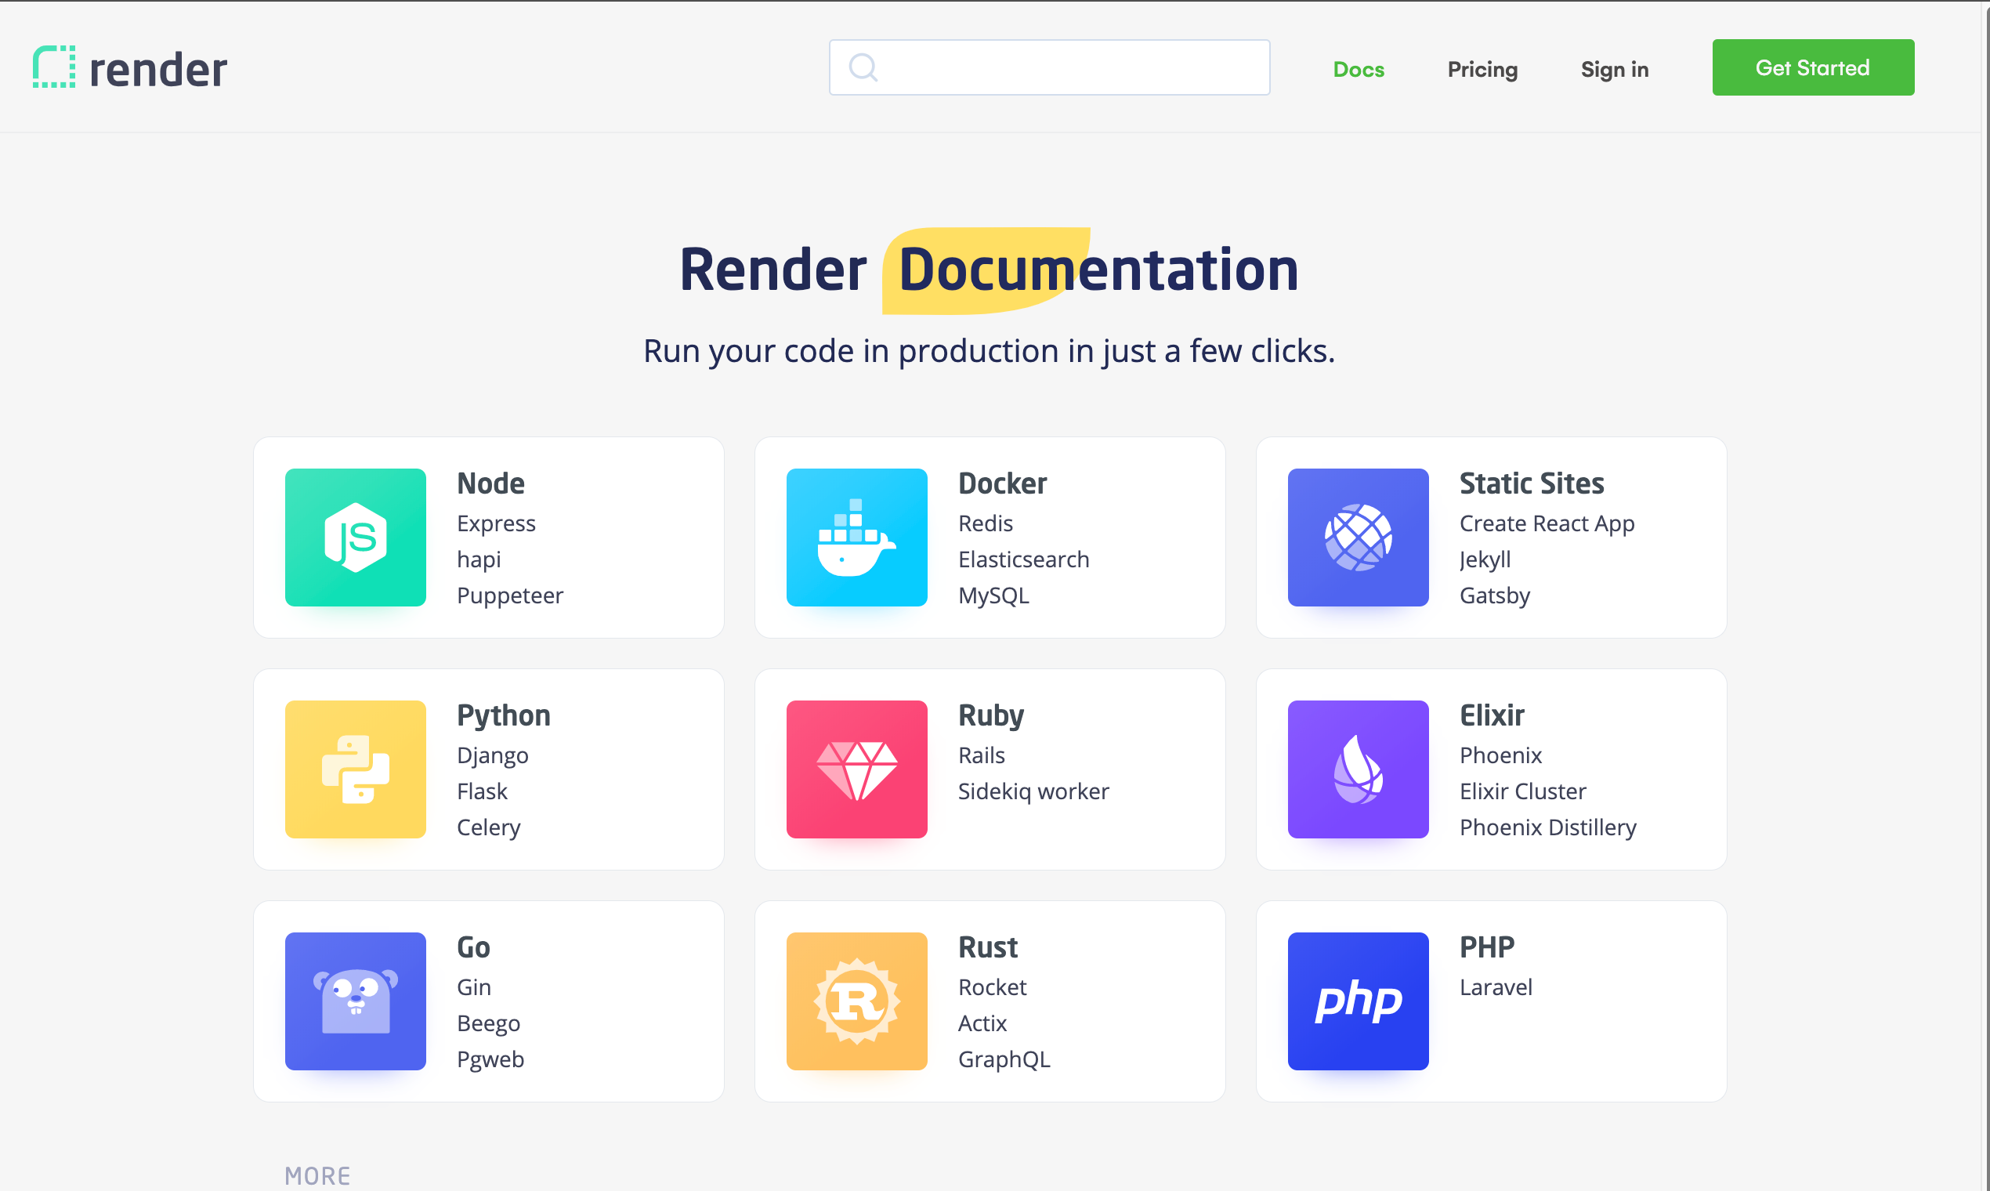Viewport: 1990px width, 1191px height.
Task: Open the Laravel guide under PHP
Action: [x=1495, y=987]
